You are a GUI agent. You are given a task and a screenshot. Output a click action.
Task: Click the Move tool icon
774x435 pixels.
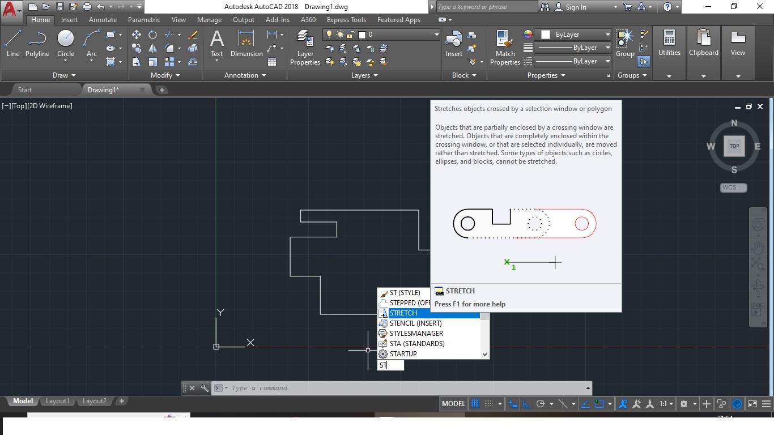click(x=137, y=35)
